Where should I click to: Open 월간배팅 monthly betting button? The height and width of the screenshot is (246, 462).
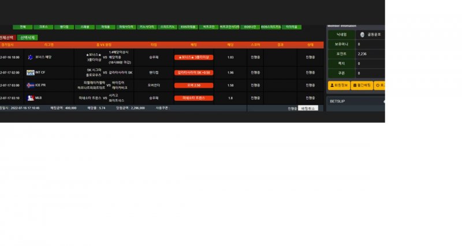click(x=362, y=85)
